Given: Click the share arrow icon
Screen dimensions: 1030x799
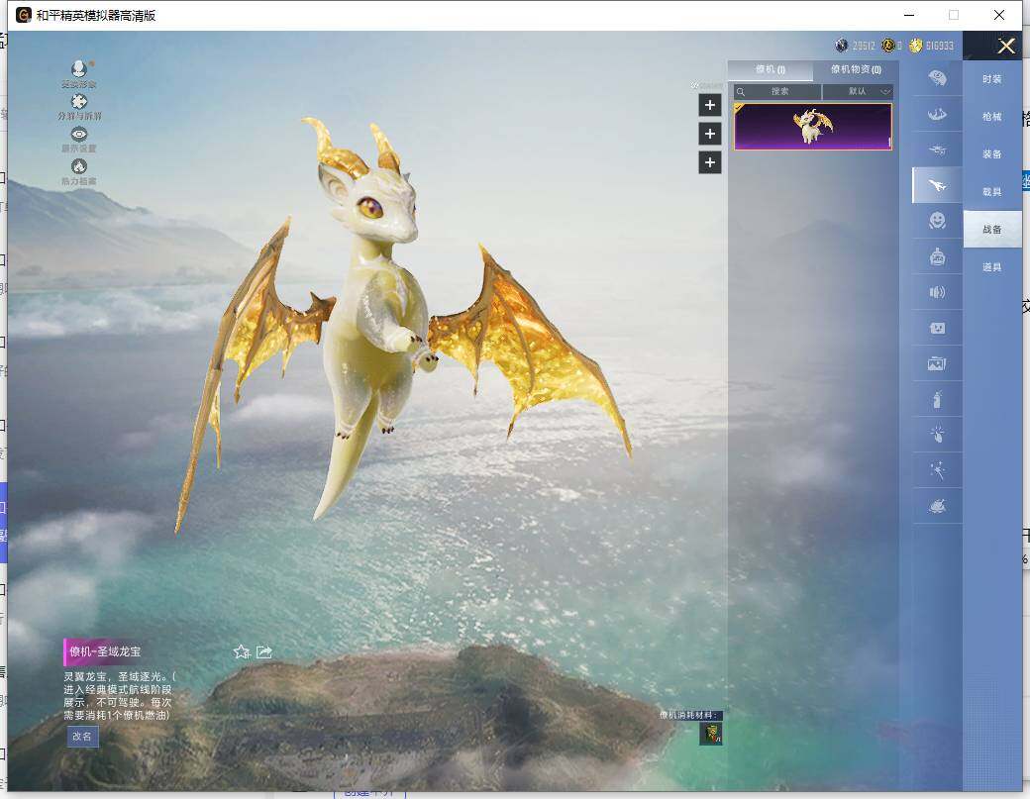Looking at the screenshot, I should coord(264,651).
